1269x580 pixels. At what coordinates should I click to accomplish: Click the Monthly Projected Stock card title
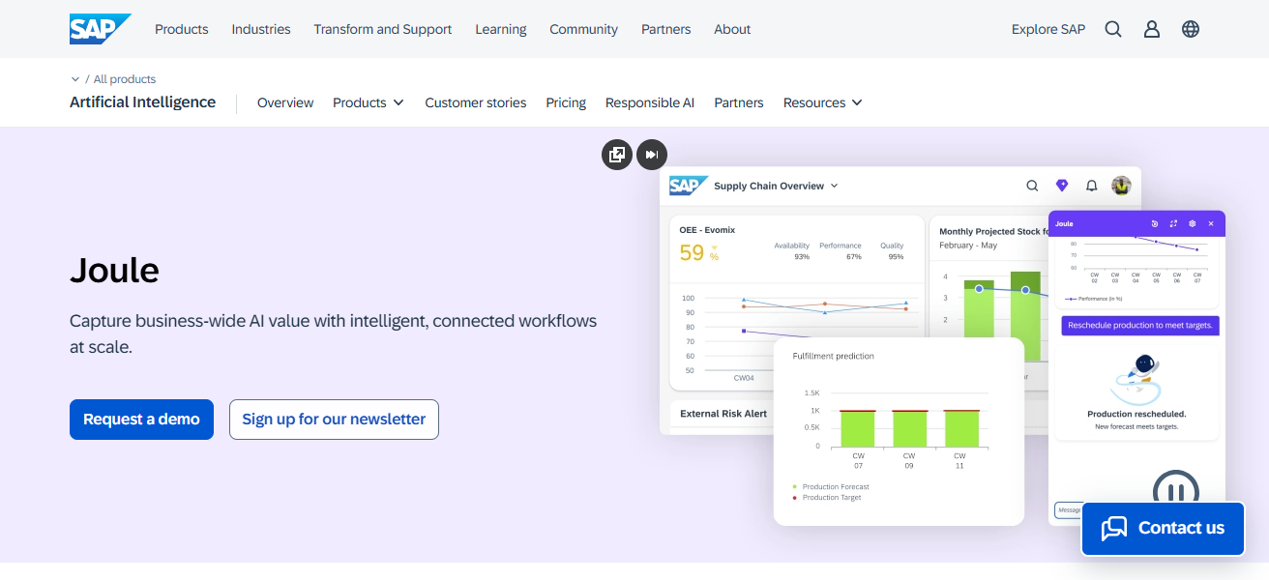pos(994,232)
